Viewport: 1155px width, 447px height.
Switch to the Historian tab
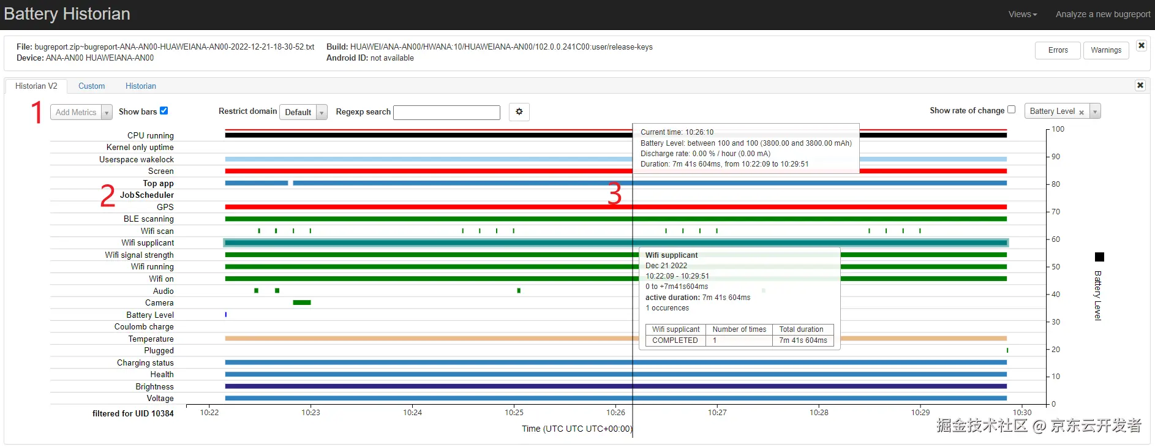(x=141, y=86)
